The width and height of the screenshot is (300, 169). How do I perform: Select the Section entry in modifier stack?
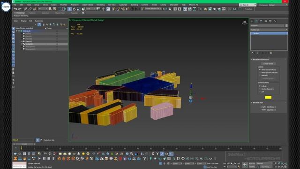(269, 33)
